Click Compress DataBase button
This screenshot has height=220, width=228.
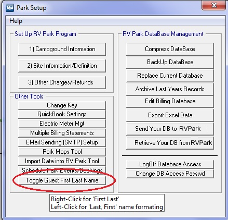tap(170, 49)
